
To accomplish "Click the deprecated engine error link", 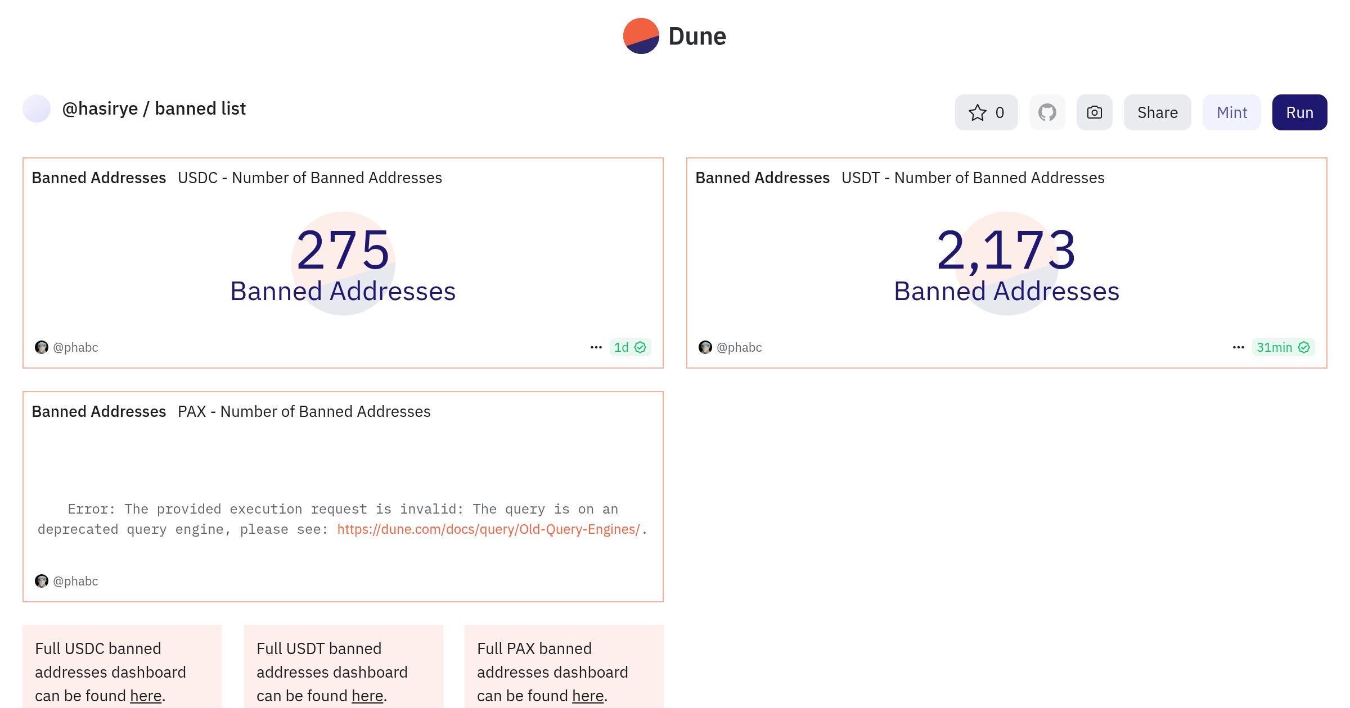I will point(489,529).
